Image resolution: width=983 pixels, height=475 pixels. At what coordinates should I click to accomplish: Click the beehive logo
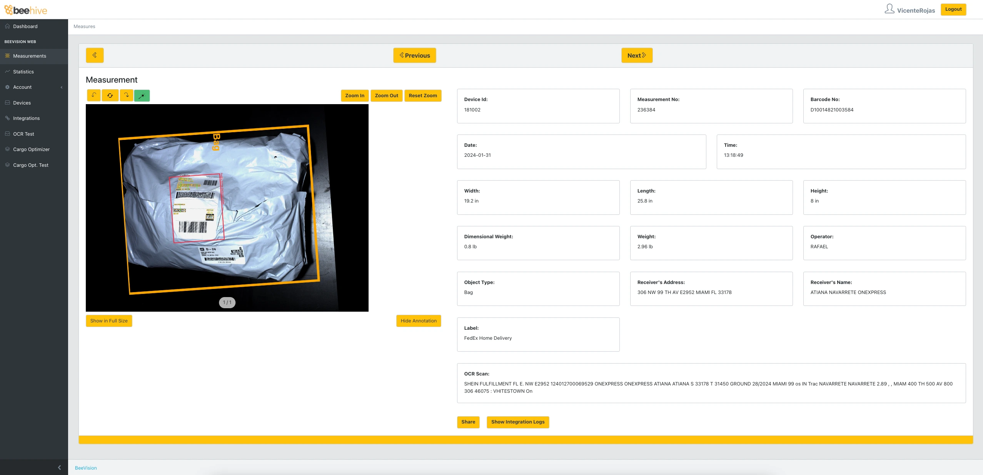pyautogui.click(x=26, y=10)
